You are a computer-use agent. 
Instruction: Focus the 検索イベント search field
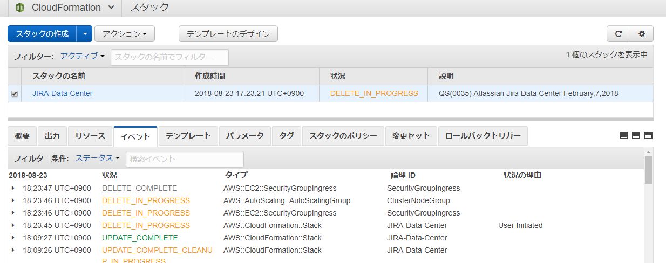185,159
